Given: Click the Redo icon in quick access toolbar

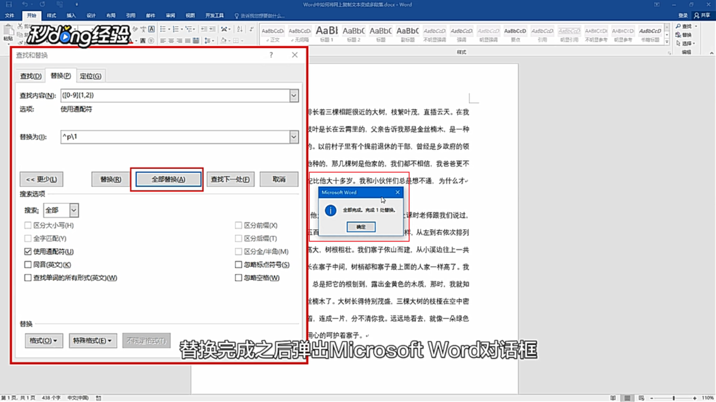Looking at the screenshot, I should (42, 4).
